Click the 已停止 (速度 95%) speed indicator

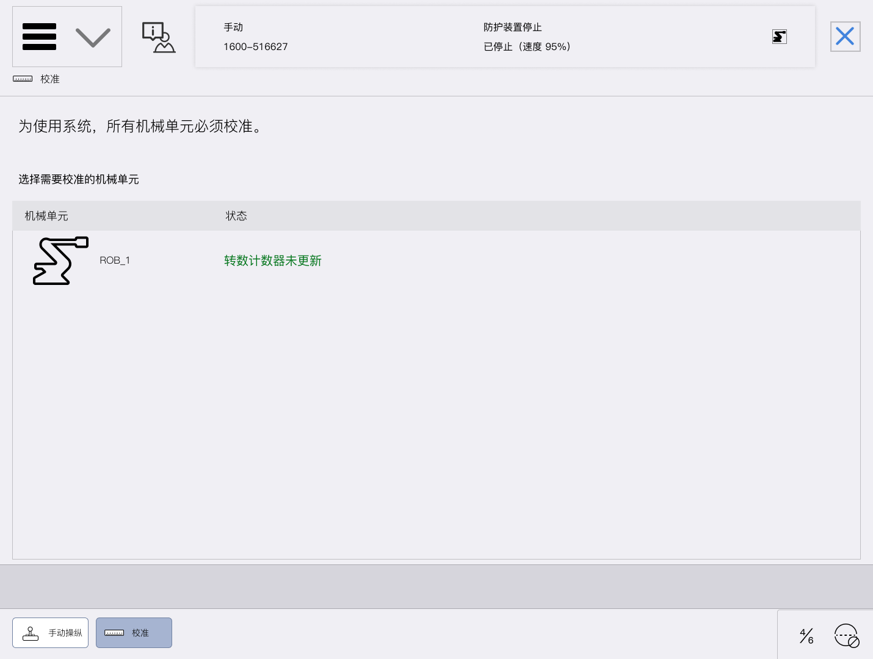pos(527,47)
